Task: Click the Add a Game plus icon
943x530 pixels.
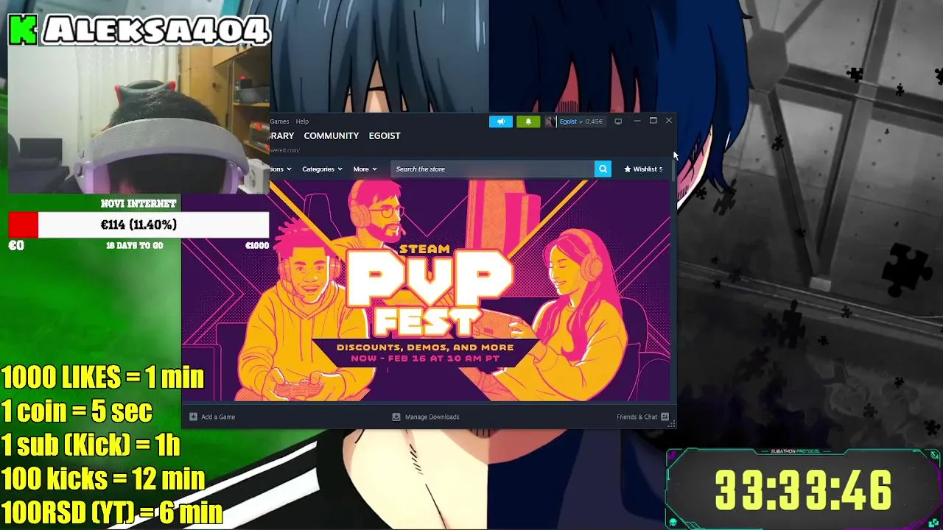Action: coord(193,417)
